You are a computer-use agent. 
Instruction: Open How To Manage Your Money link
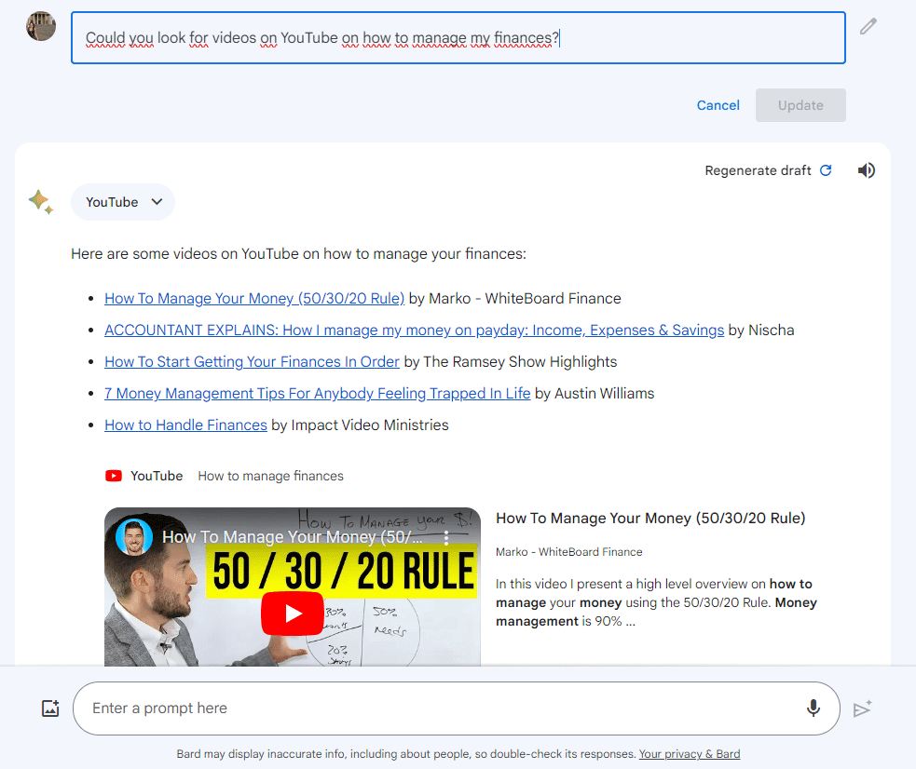coord(254,299)
